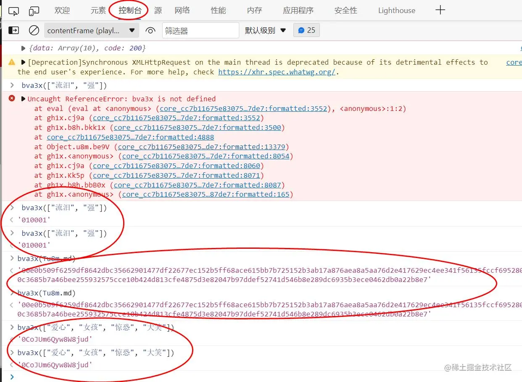Open the 默认级别 log level dropdown
522x382 pixels.
coord(265,30)
